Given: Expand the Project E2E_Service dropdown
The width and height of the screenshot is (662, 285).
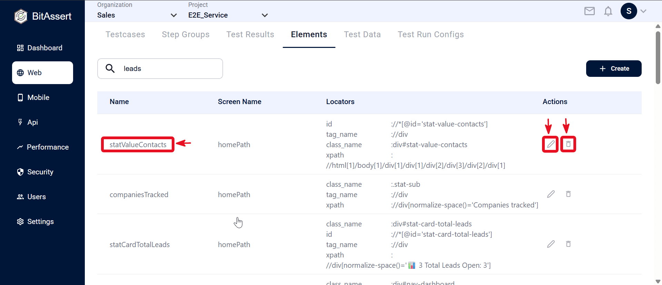Looking at the screenshot, I should 228,15.
